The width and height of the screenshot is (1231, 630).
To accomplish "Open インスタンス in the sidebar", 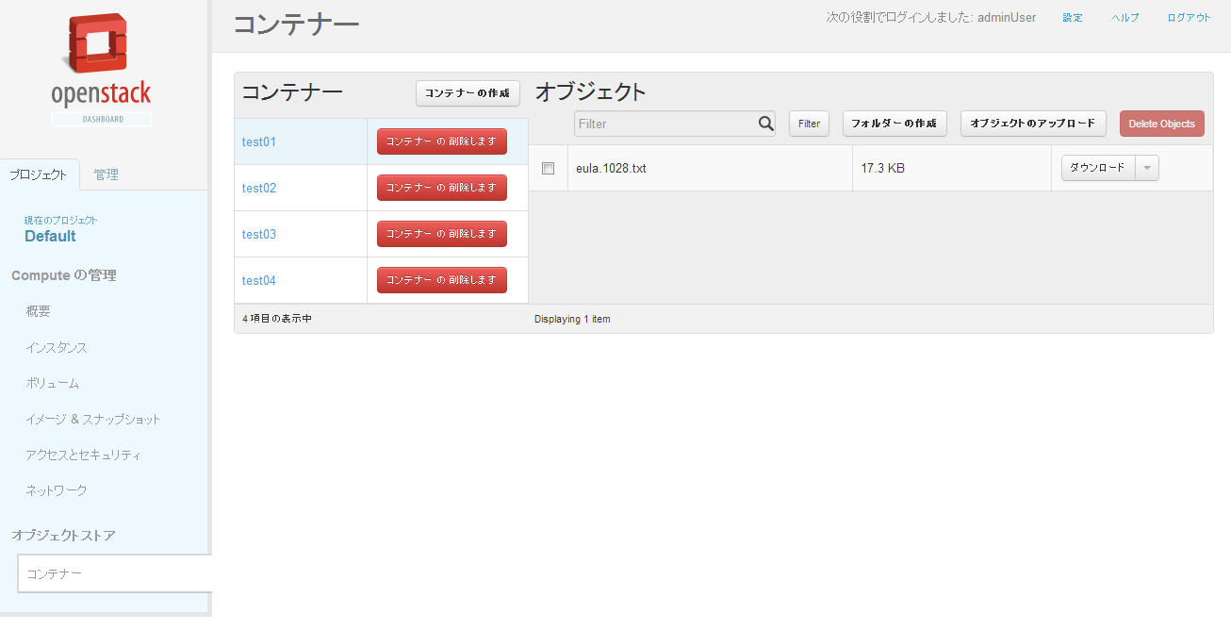I will [x=57, y=347].
